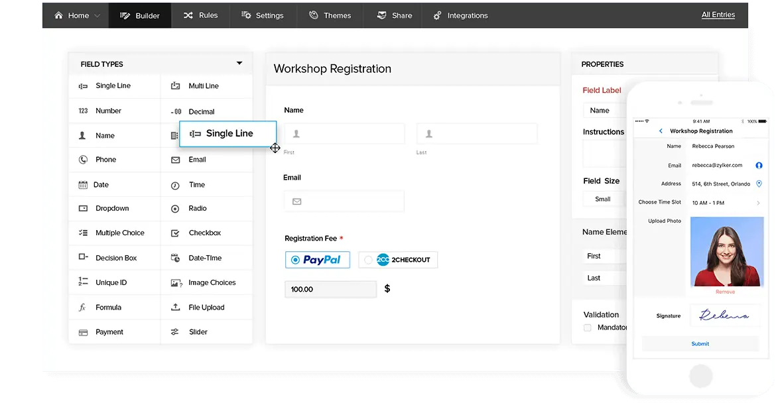Image resolution: width=776 pixels, height=403 pixels.
Task: Tap Rebecca Pearson name value on phone
Action: coord(712,146)
